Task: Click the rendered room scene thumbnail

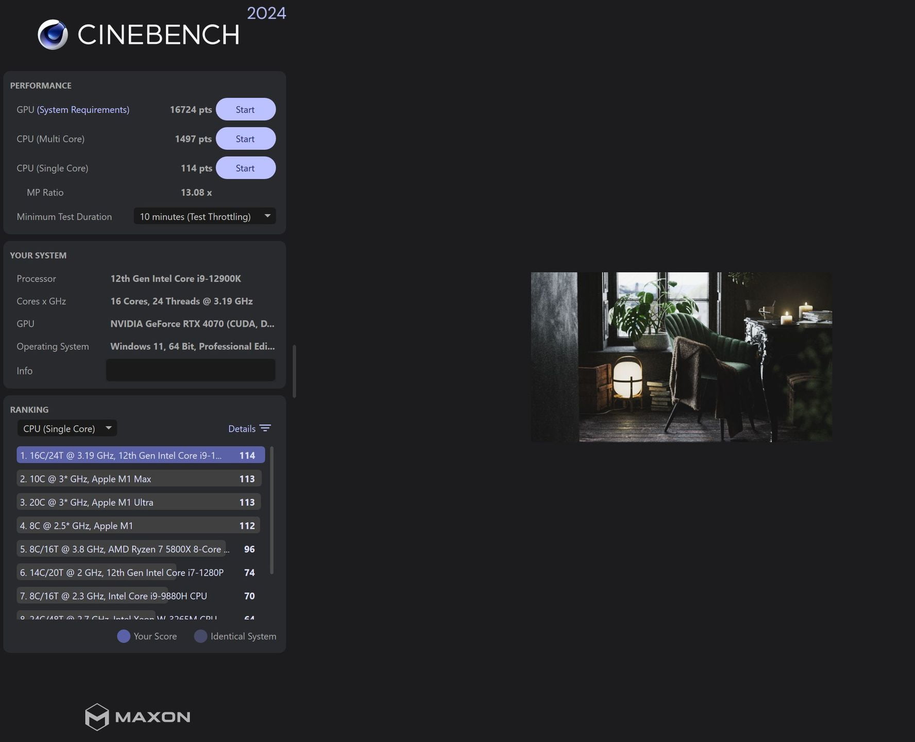Action: point(681,357)
